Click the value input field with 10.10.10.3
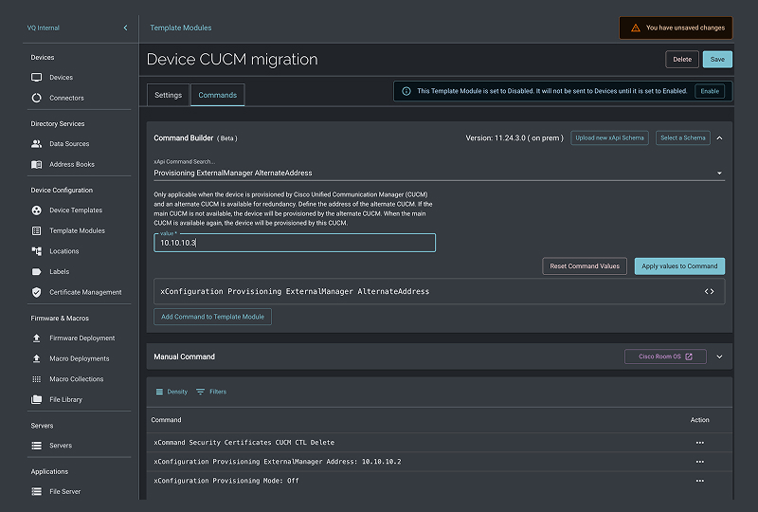The width and height of the screenshot is (758, 512). click(x=295, y=244)
